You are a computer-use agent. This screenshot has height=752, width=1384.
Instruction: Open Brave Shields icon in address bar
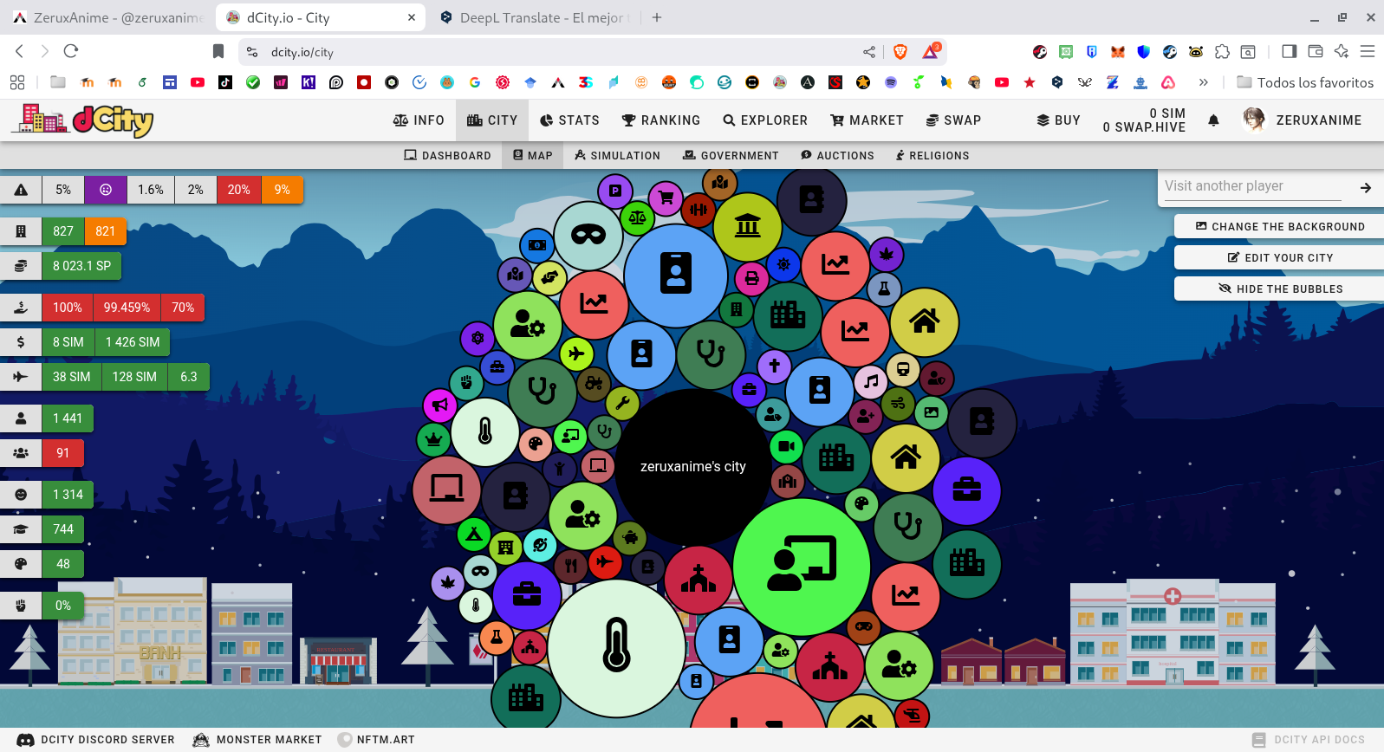[x=900, y=52]
